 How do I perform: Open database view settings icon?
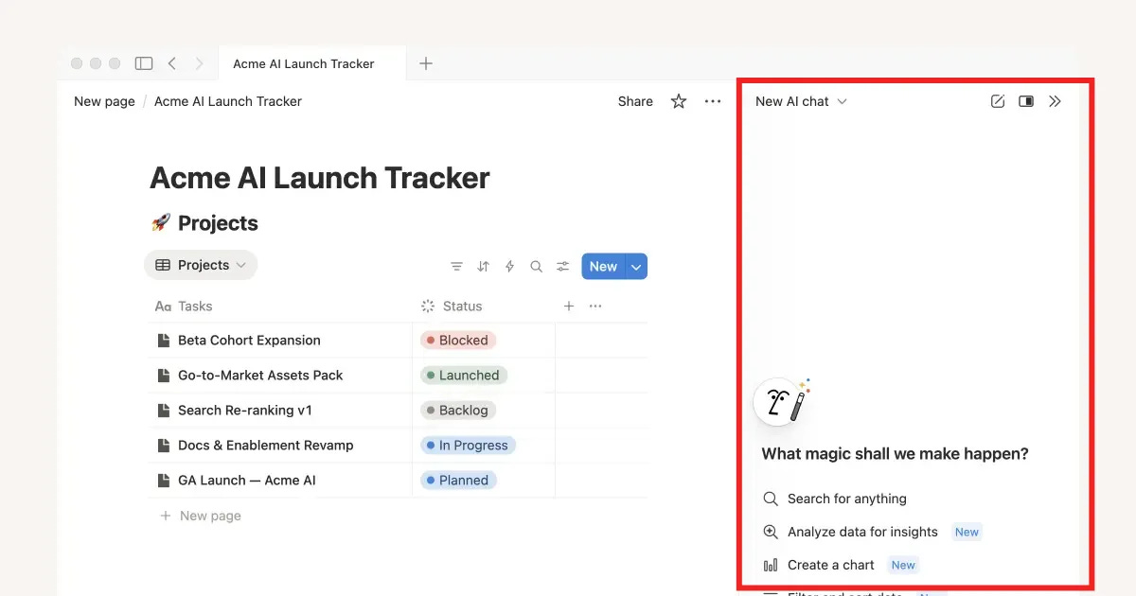[x=563, y=267]
